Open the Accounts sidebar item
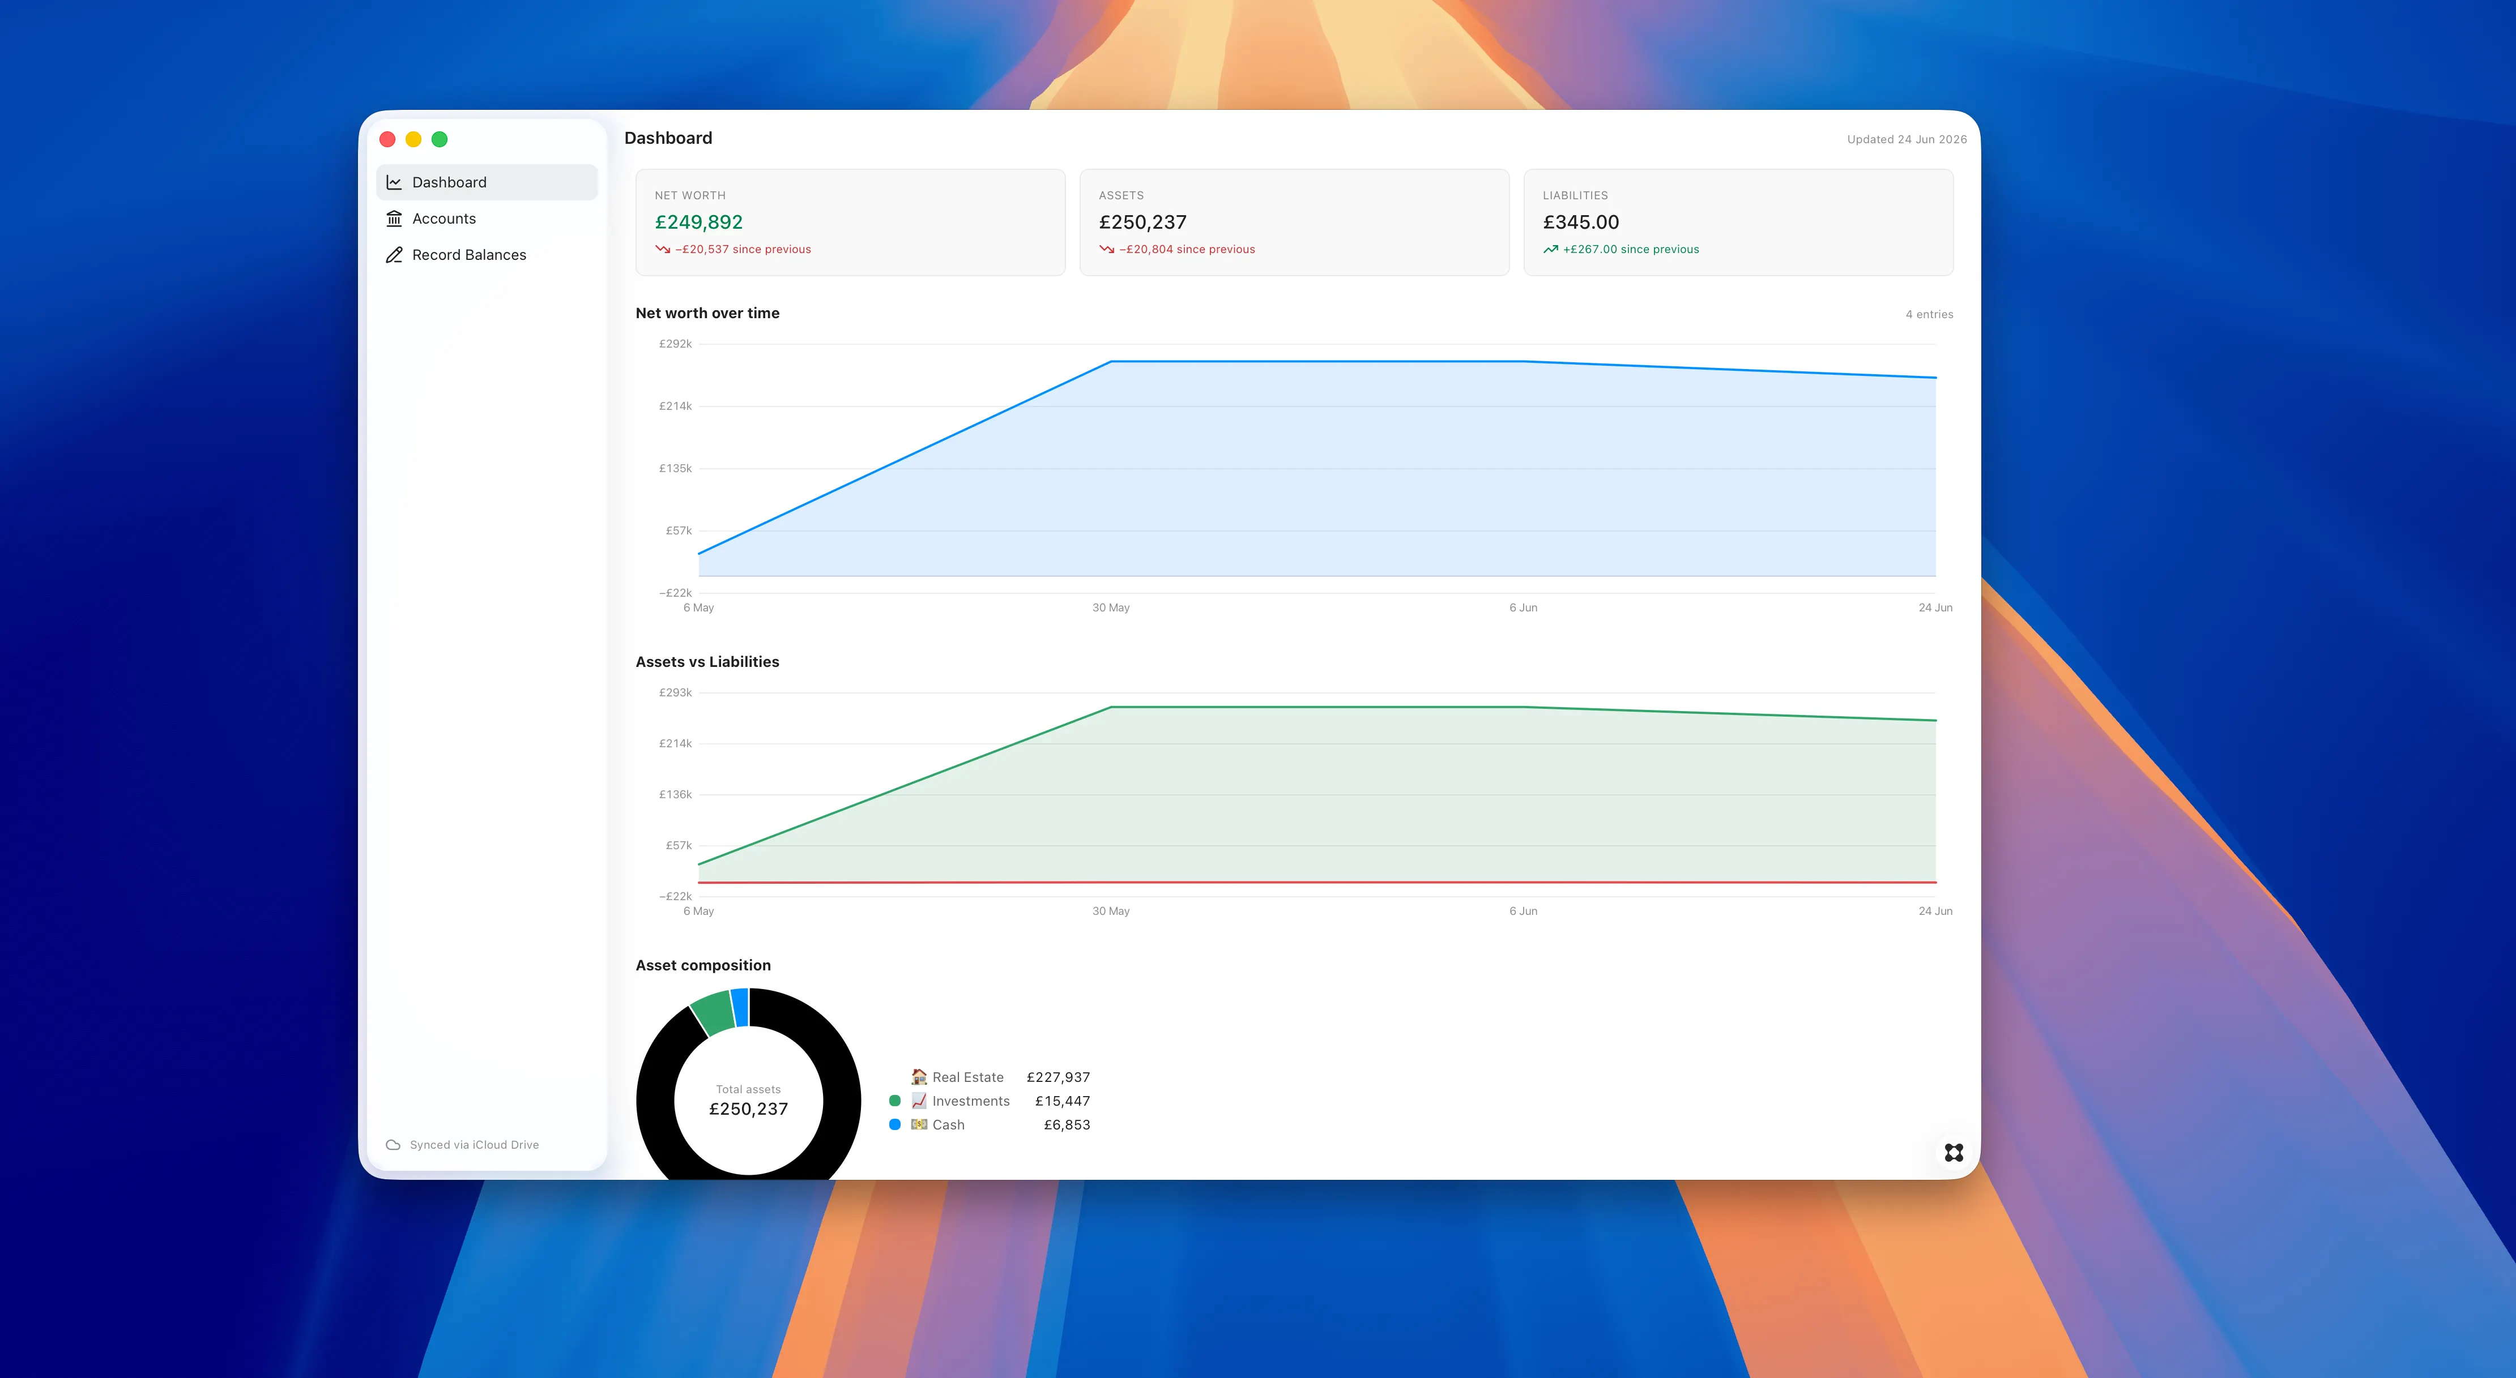The height and width of the screenshot is (1378, 2516). tap(487, 219)
